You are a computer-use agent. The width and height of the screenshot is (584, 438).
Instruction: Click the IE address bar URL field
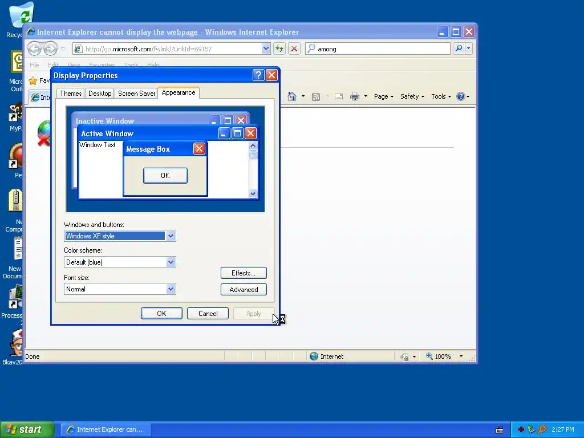[171, 49]
